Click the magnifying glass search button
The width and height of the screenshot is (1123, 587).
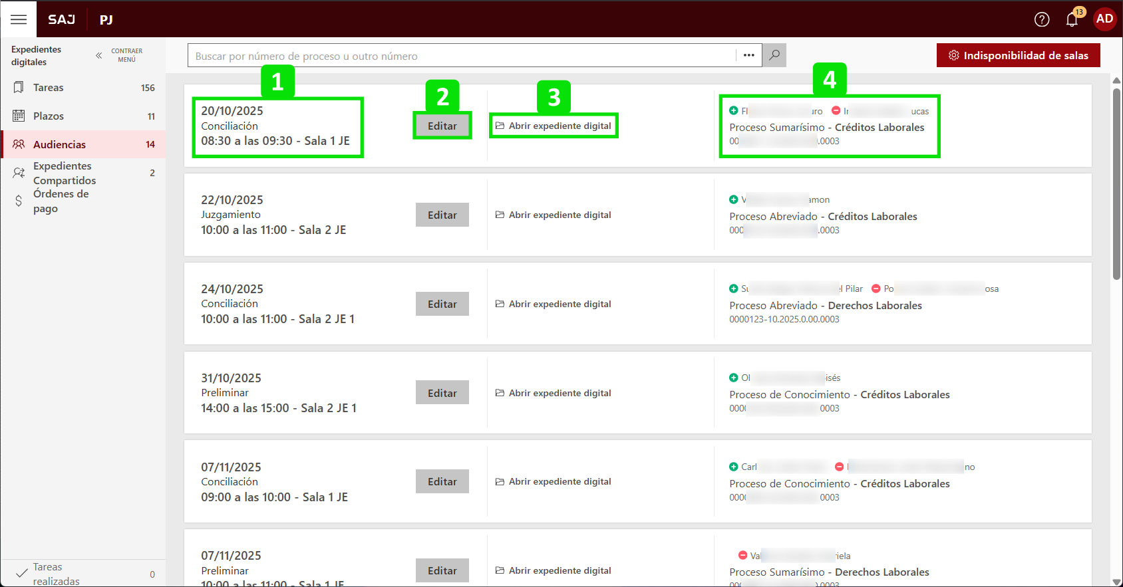774,55
